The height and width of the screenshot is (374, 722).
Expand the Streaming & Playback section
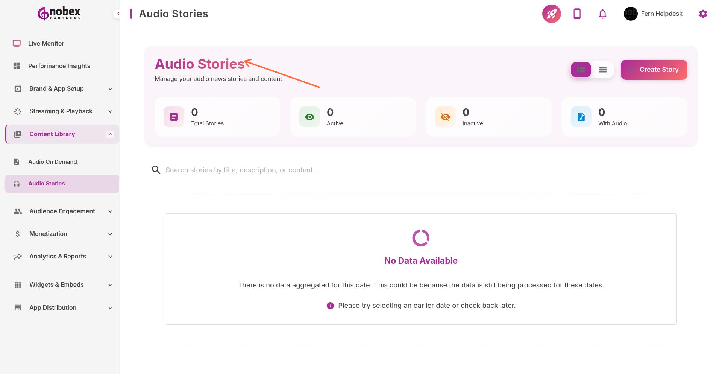pos(110,111)
